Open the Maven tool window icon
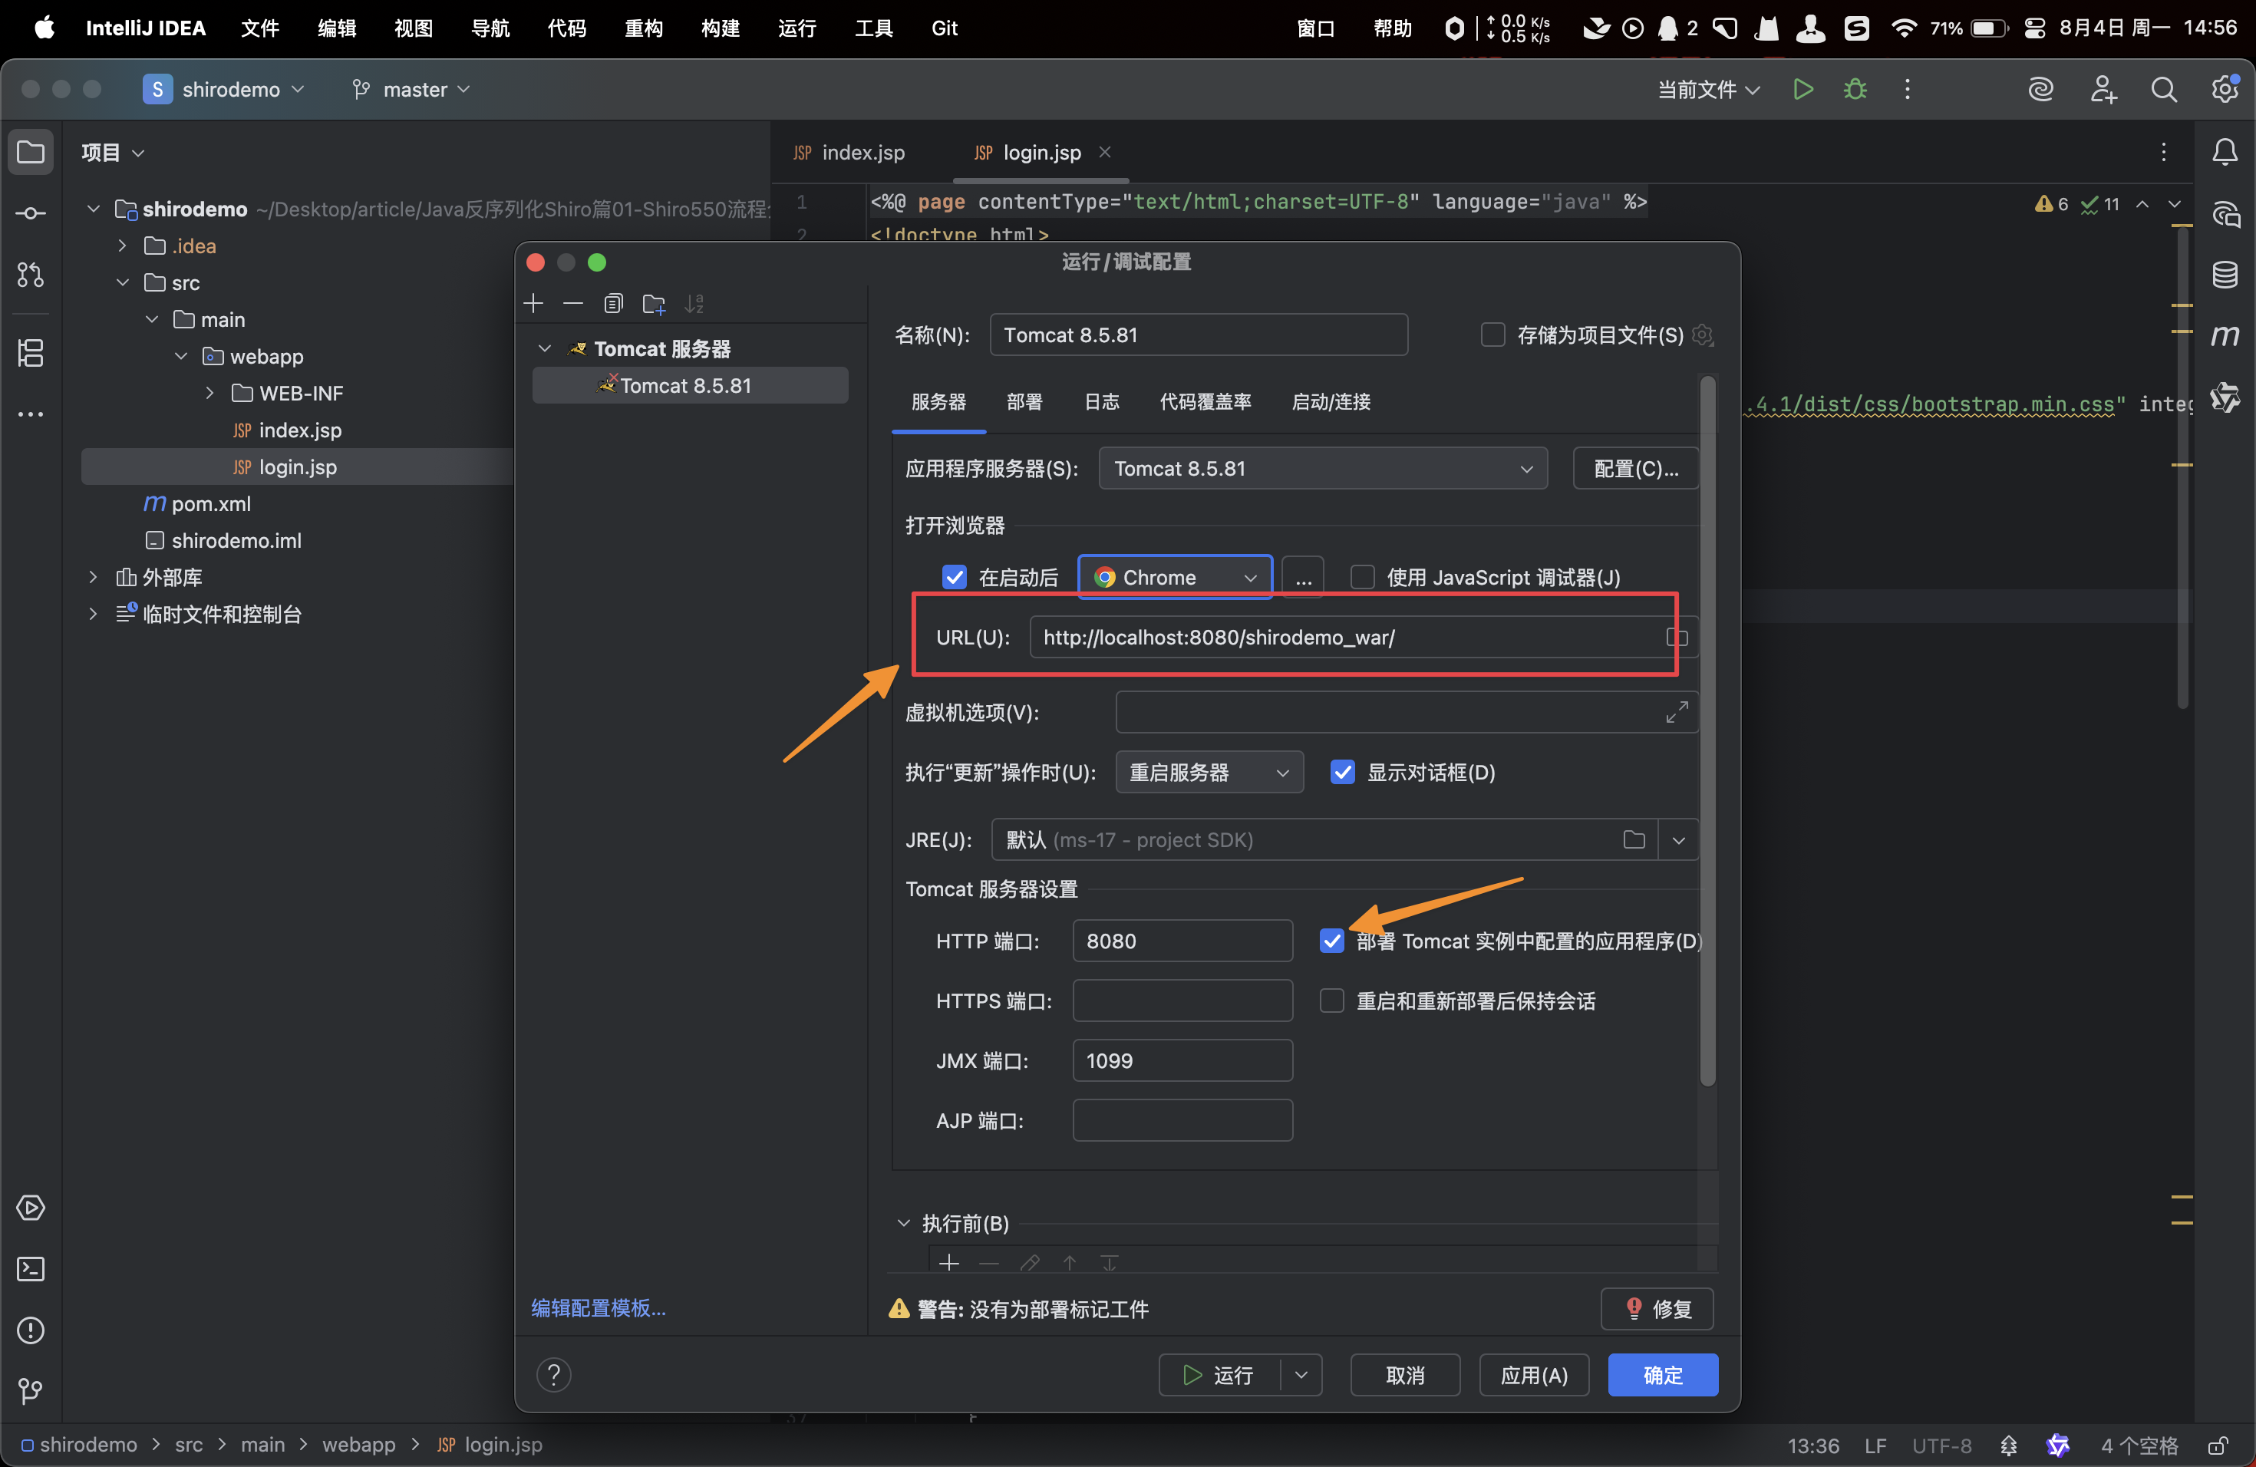 pos(2224,336)
